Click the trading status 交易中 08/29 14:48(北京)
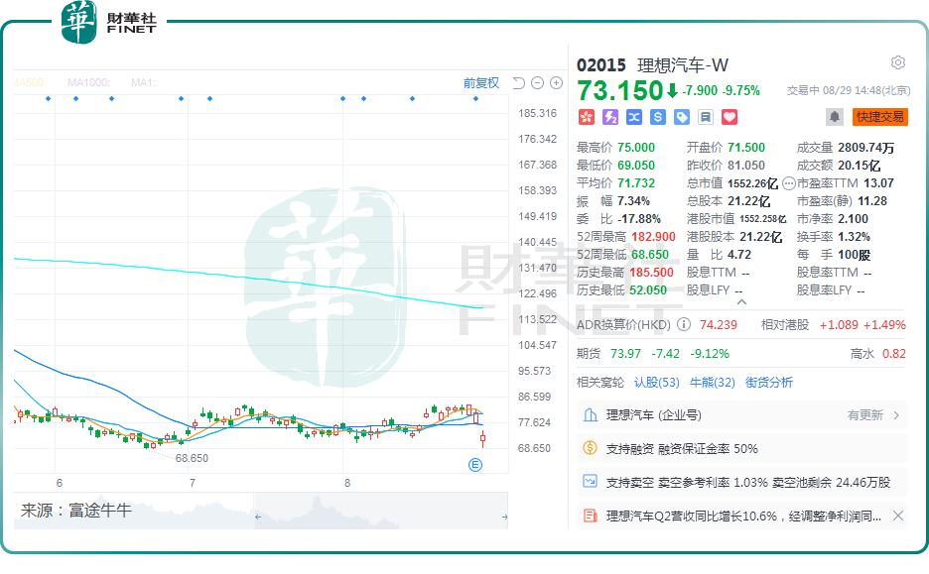The width and height of the screenshot is (929, 574). coord(849,90)
